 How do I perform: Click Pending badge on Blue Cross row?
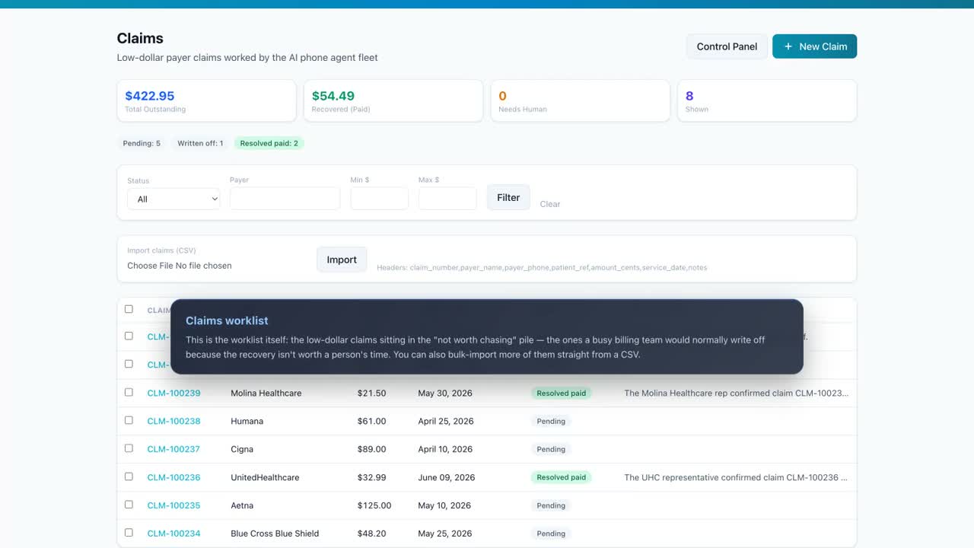[551, 534]
